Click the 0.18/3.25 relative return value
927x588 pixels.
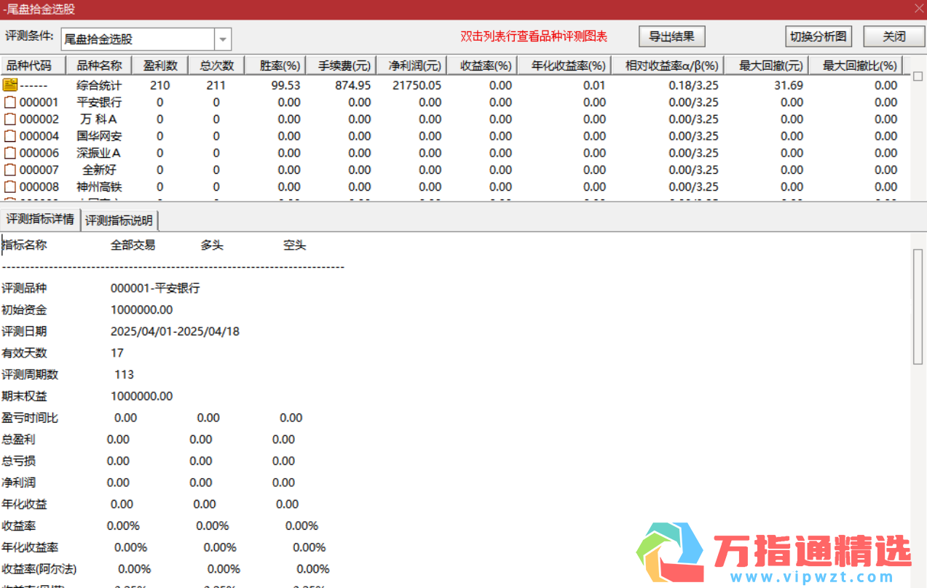(694, 85)
